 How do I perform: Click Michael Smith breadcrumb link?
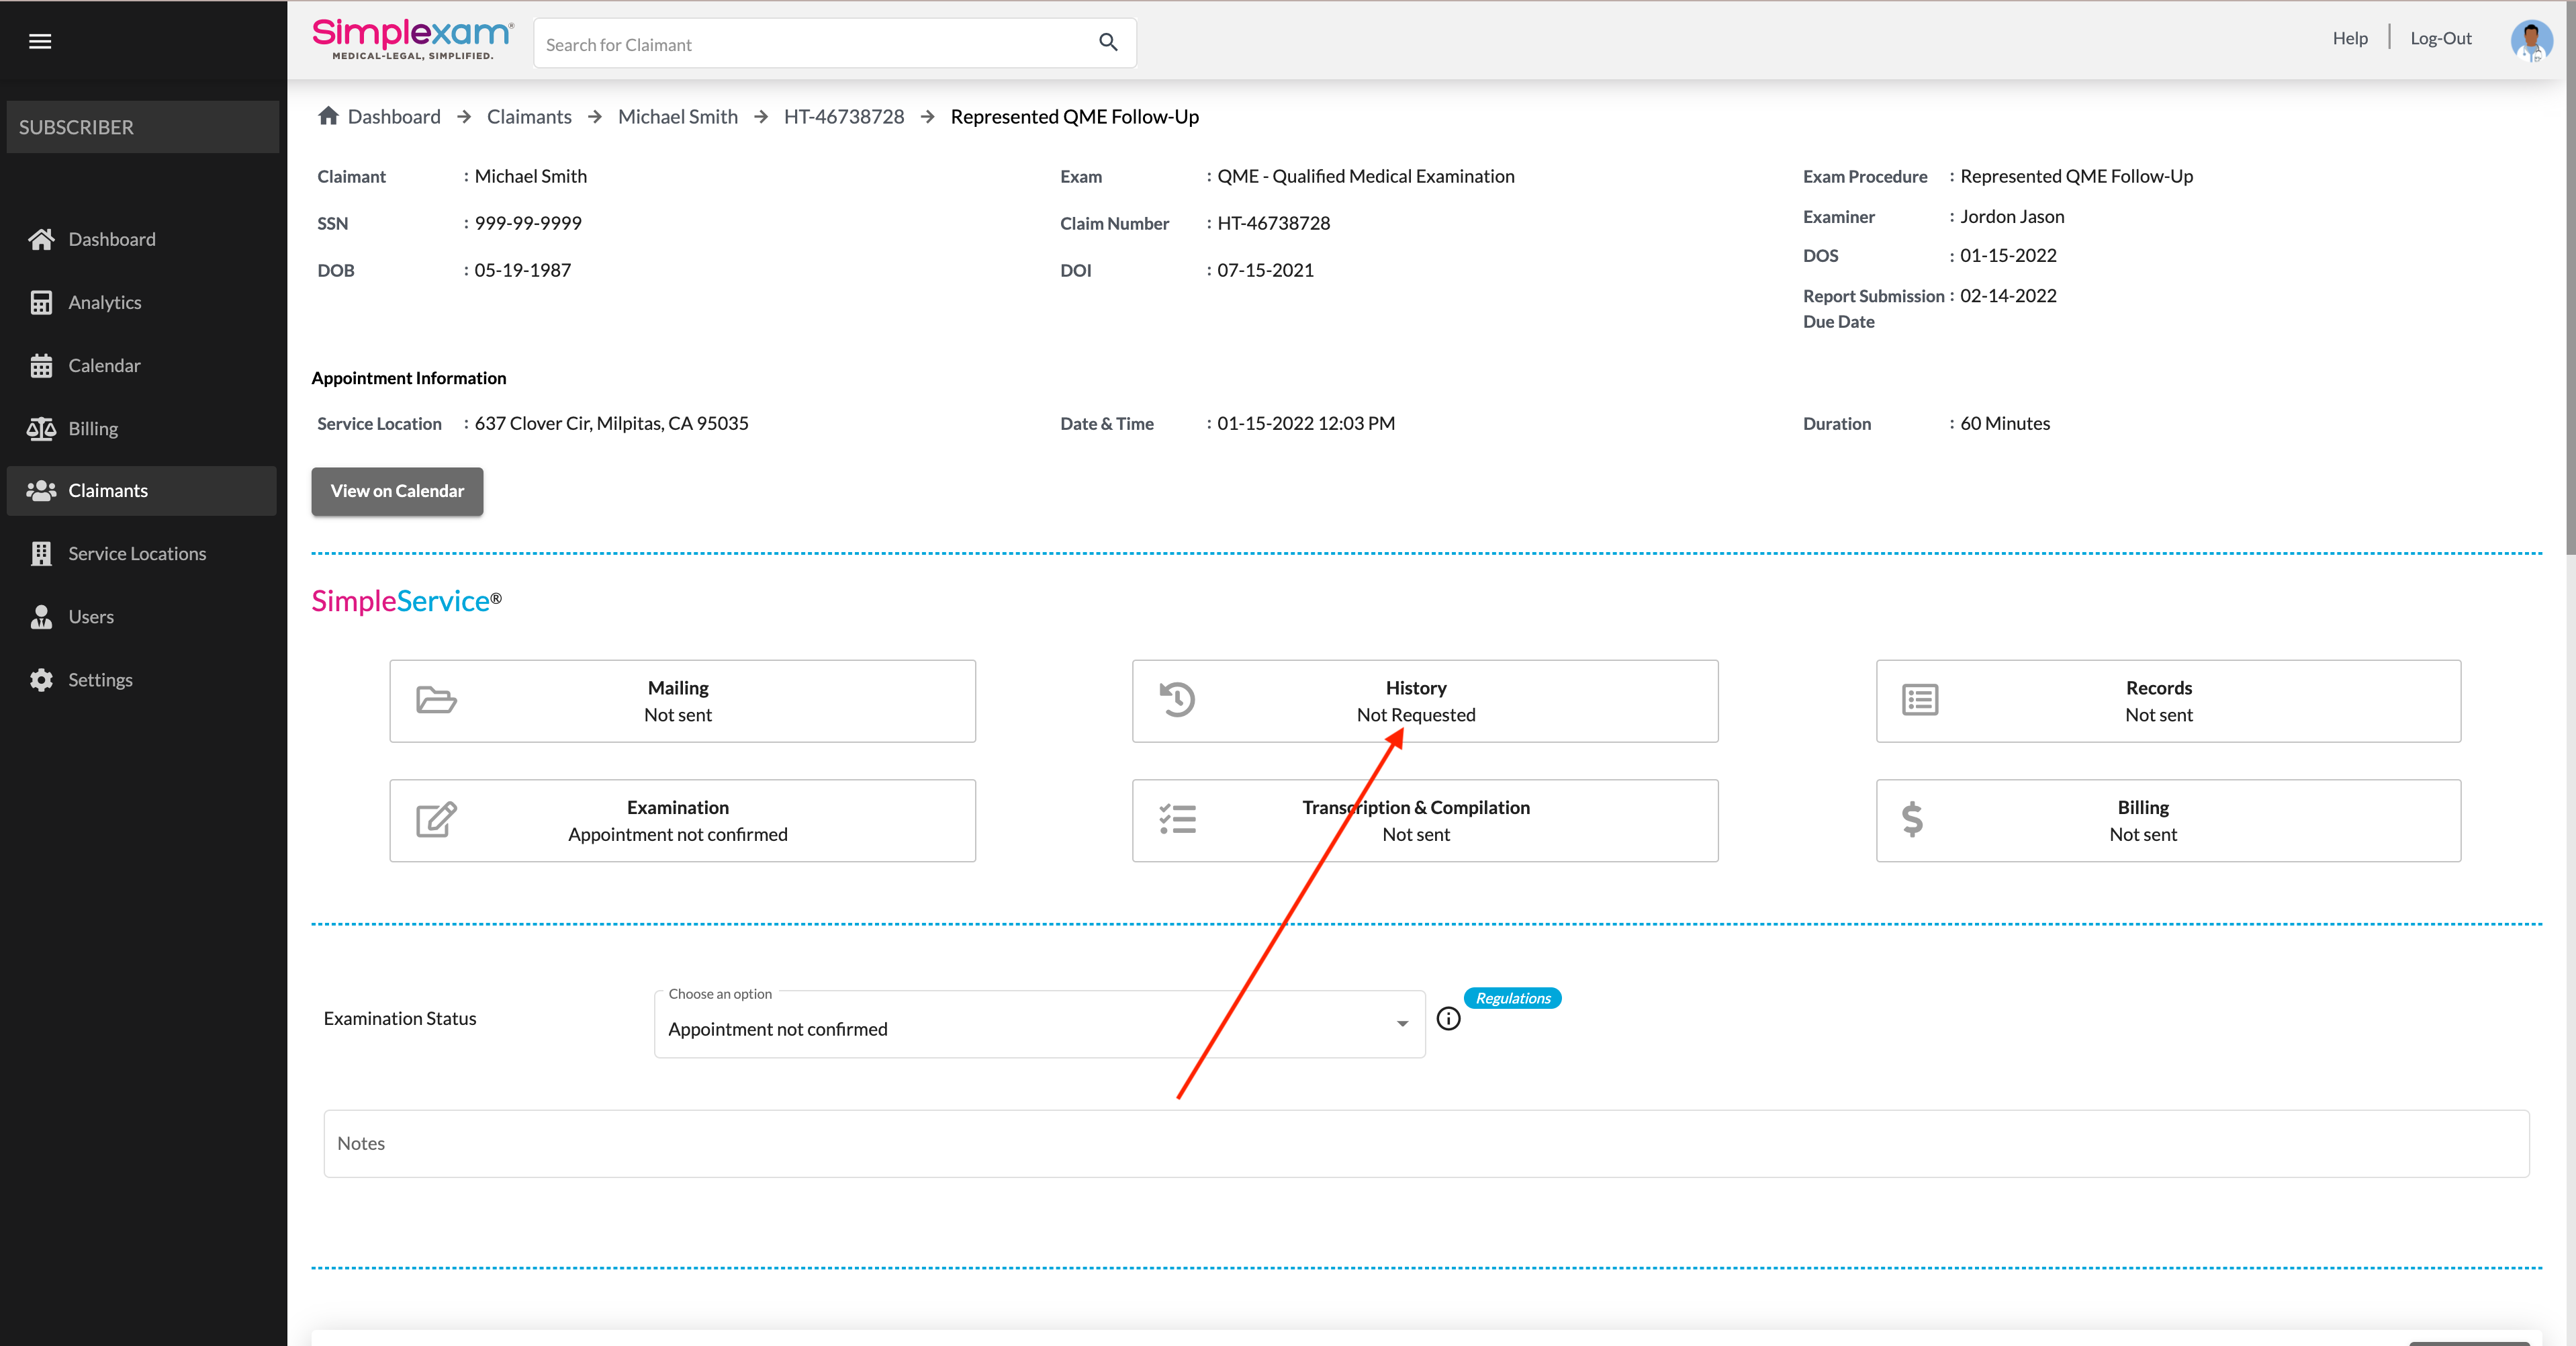pos(677,117)
